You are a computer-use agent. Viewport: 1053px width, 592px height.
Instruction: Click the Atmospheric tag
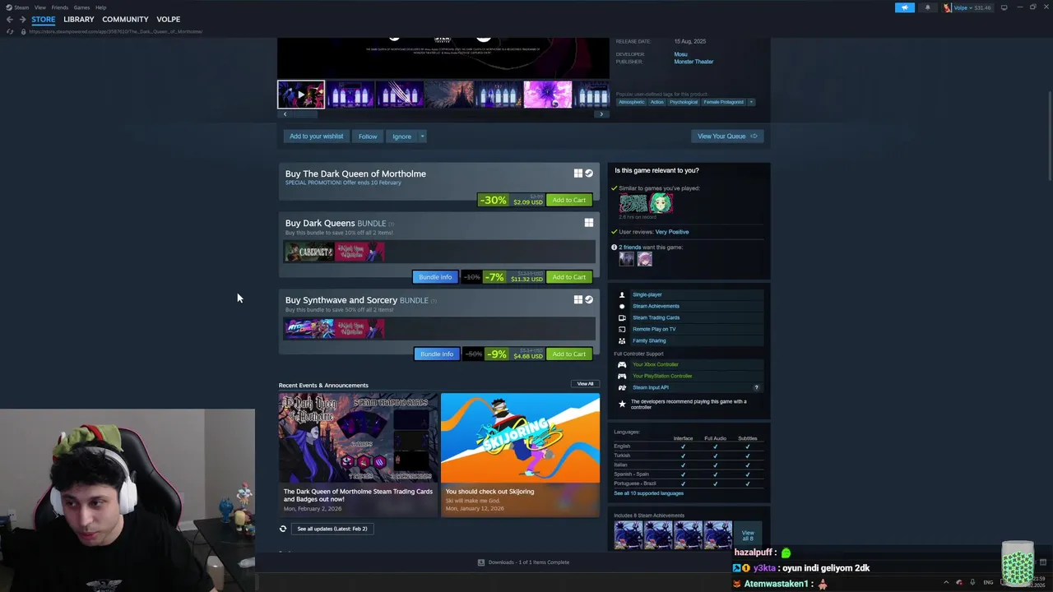(632, 102)
